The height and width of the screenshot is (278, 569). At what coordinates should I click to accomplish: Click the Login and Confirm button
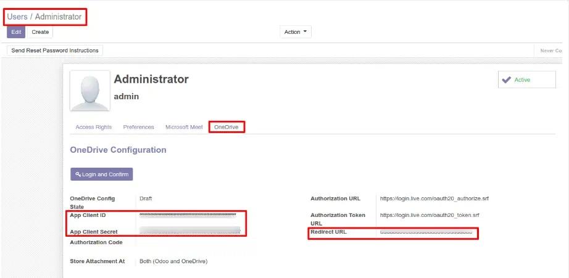click(102, 174)
